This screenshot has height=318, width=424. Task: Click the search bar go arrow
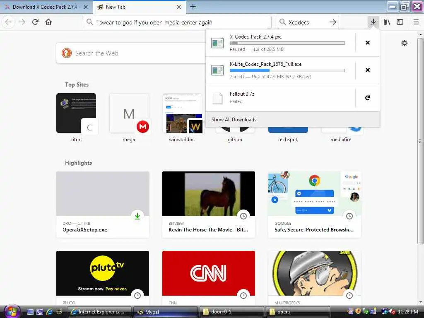click(333, 22)
